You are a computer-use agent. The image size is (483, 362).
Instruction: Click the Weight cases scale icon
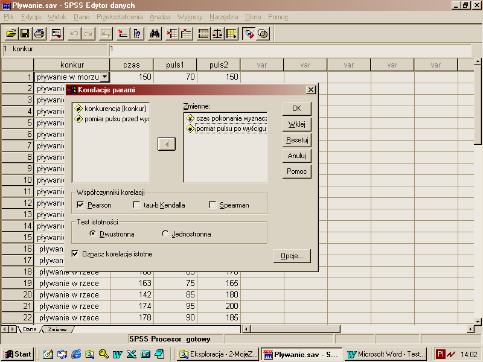[x=217, y=34]
